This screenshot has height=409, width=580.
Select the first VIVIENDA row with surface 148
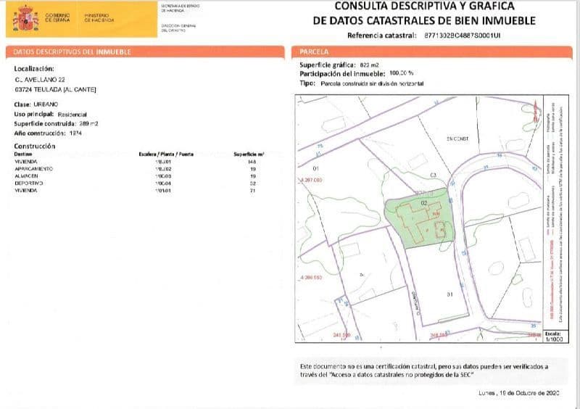point(135,162)
